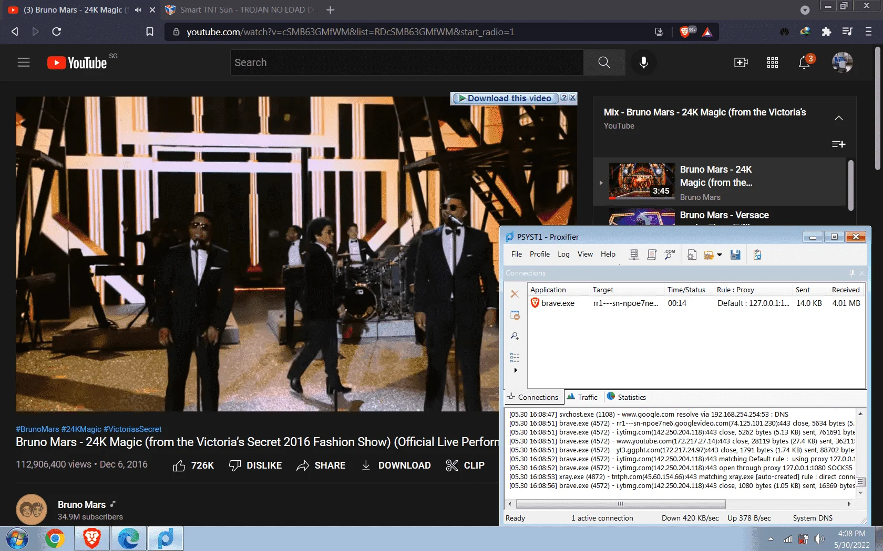Open the Proxifier Profile menu
883x551 pixels.
[540, 254]
